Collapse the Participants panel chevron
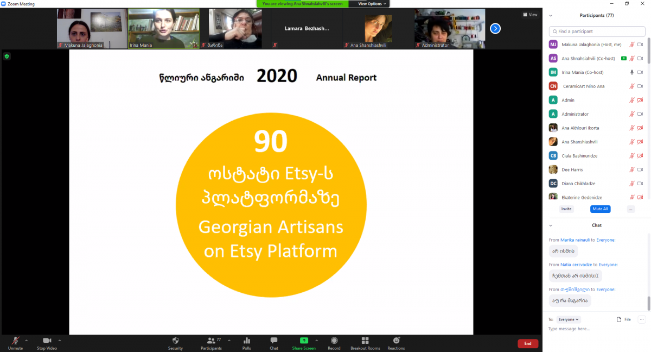The height and width of the screenshot is (352, 651). click(551, 15)
